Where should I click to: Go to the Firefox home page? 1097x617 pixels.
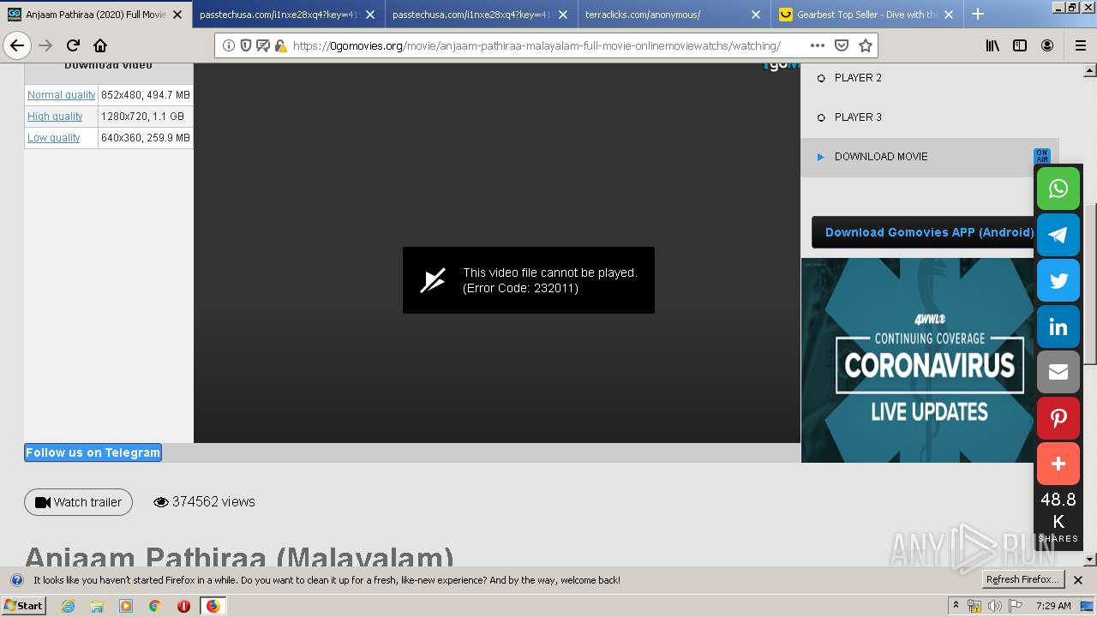pos(100,45)
